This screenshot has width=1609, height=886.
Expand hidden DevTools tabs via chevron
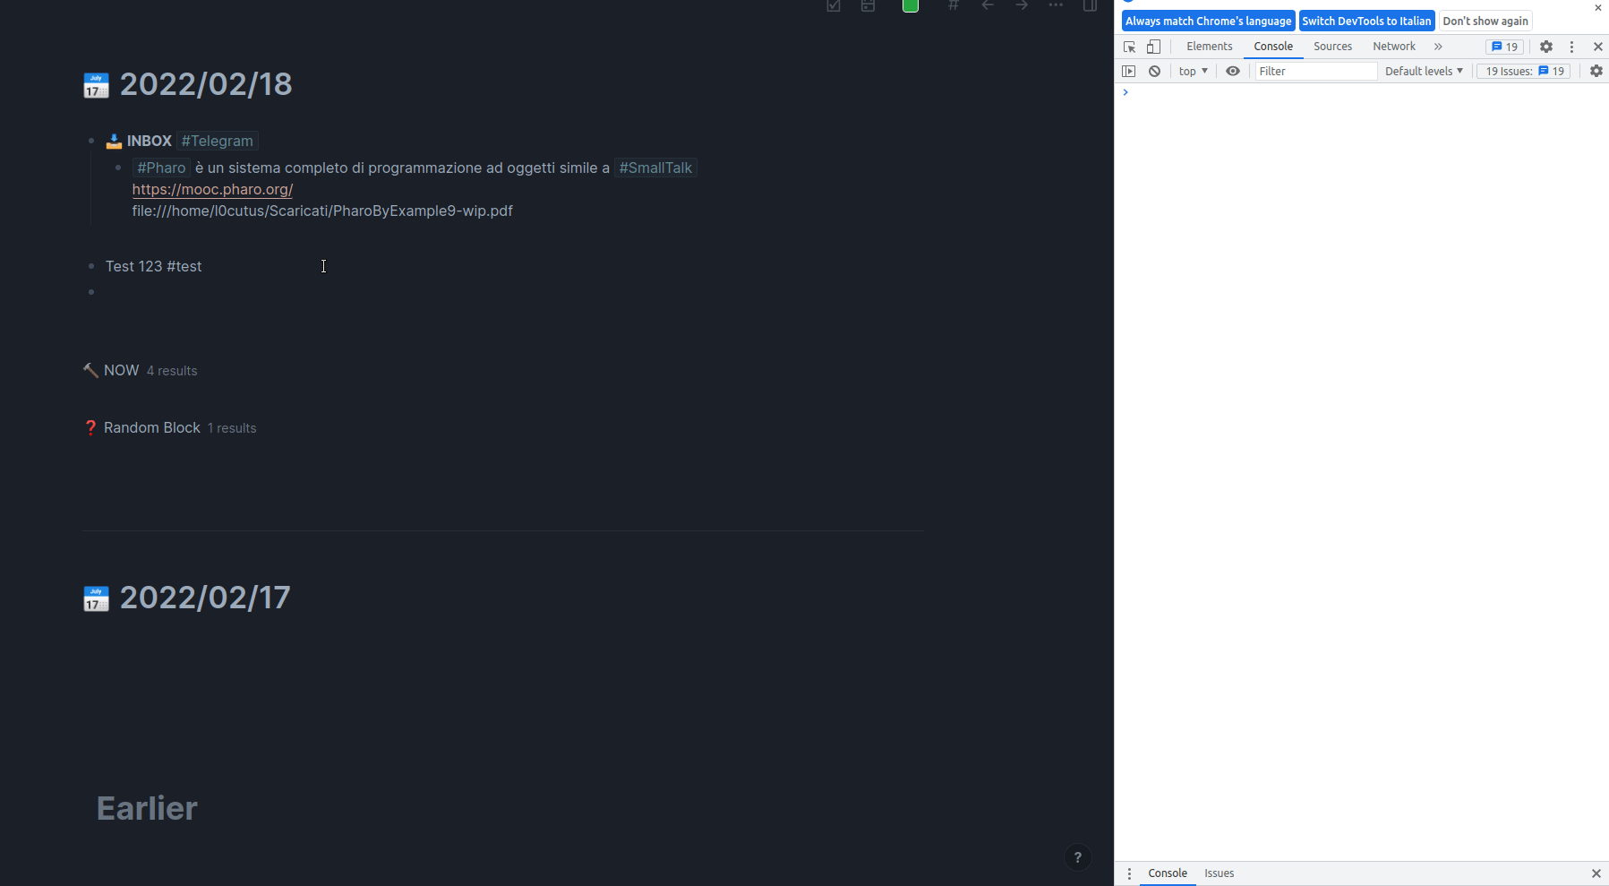tap(1438, 47)
